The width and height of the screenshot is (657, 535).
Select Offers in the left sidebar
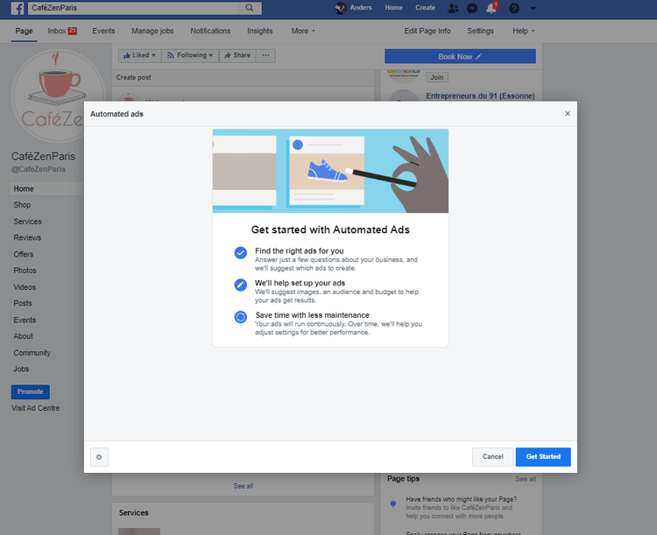(23, 254)
